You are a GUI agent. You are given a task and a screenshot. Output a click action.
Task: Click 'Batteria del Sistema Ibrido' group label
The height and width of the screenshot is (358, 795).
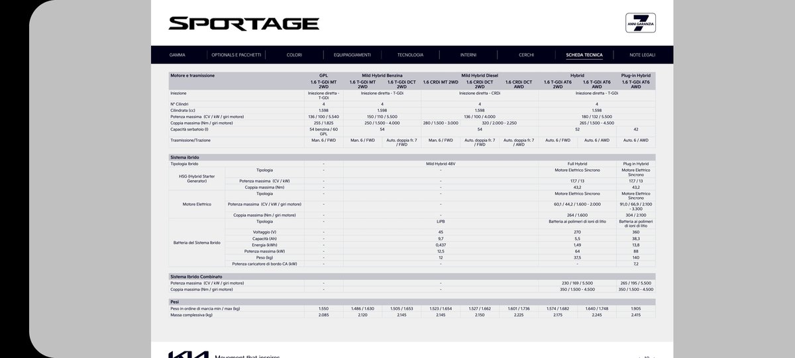click(197, 243)
